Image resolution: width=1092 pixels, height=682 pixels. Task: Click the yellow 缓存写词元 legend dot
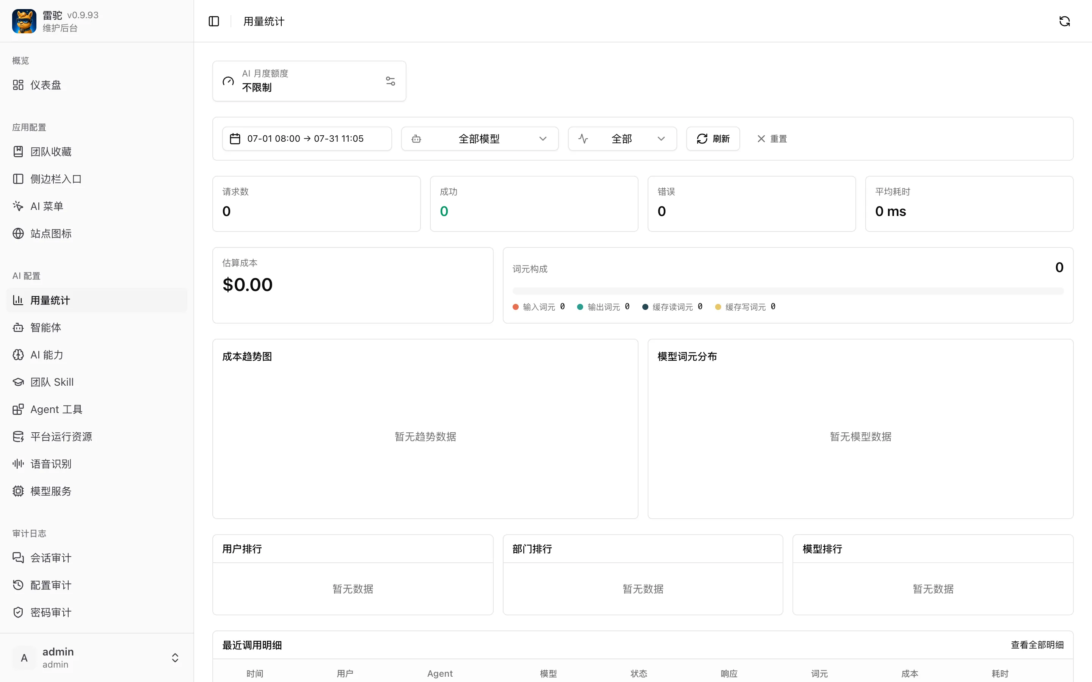[718, 307]
